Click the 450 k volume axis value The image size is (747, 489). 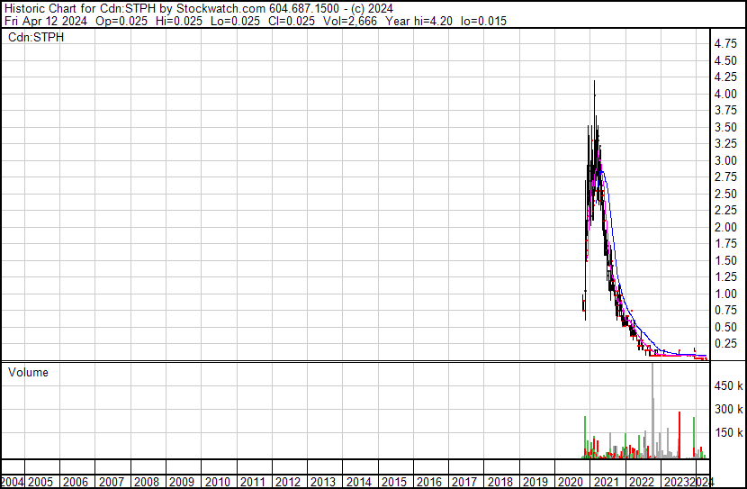pyautogui.click(x=728, y=385)
